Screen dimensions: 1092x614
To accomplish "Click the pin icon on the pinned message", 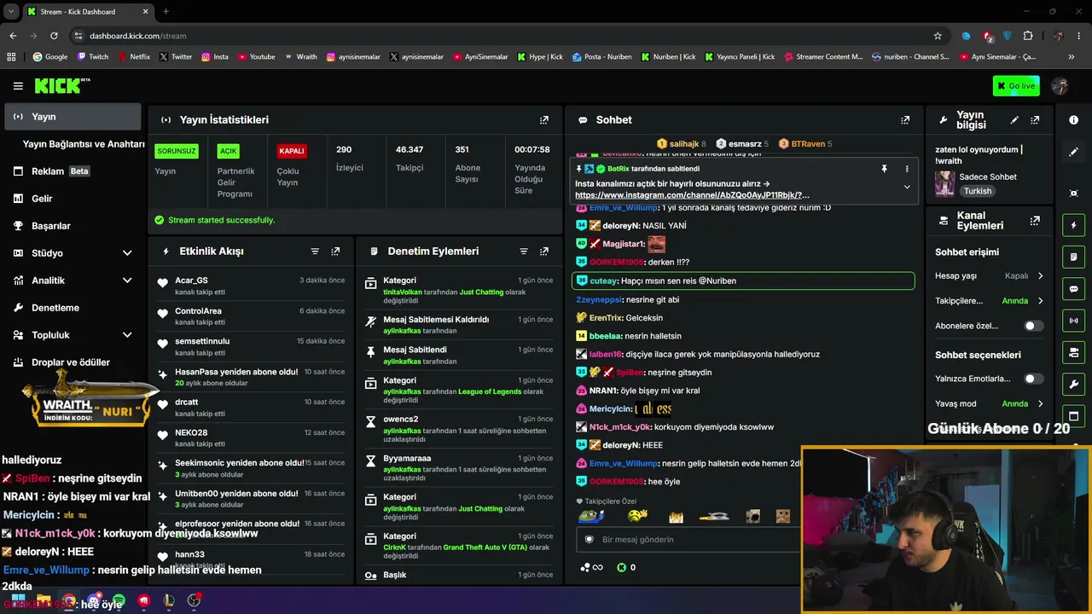I will pos(884,169).
